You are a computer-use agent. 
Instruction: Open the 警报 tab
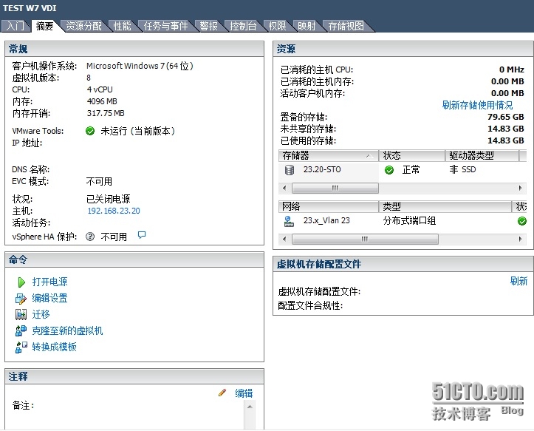tap(209, 26)
